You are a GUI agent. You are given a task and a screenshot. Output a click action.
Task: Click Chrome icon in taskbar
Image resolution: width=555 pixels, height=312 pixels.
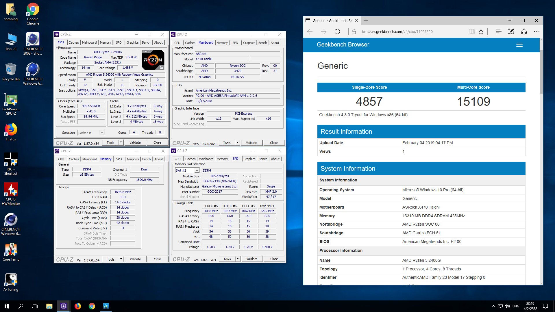click(92, 306)
